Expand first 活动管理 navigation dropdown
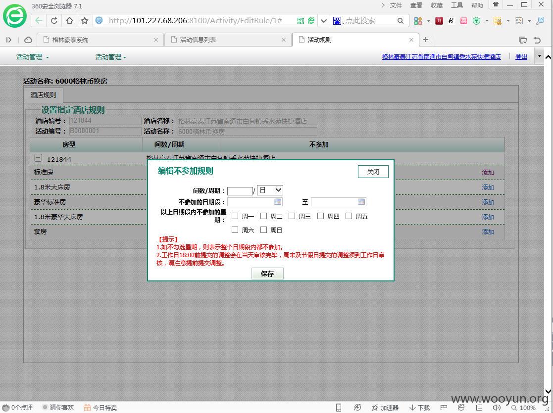This screenshot has width=553, height=413. point(33,57)
